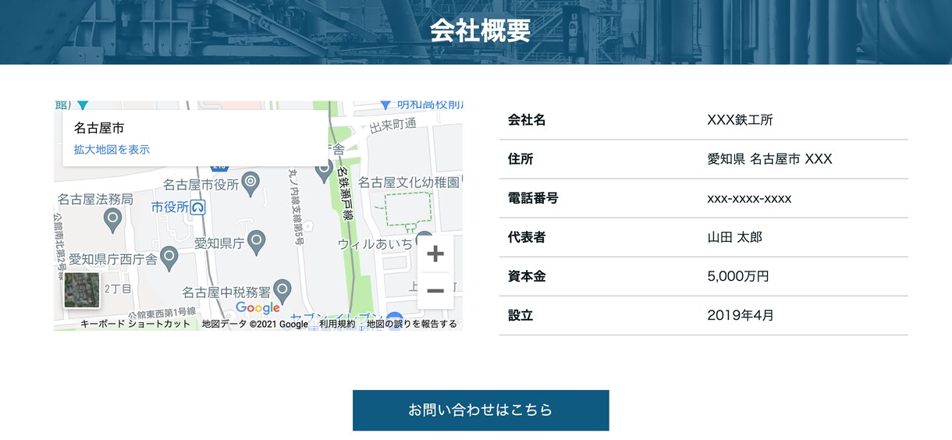Screen dimensions: 952x440
Task: Click the 愛知県 名古屋市 XXX value
Action: pyautogui.click(x=769, y=159)
